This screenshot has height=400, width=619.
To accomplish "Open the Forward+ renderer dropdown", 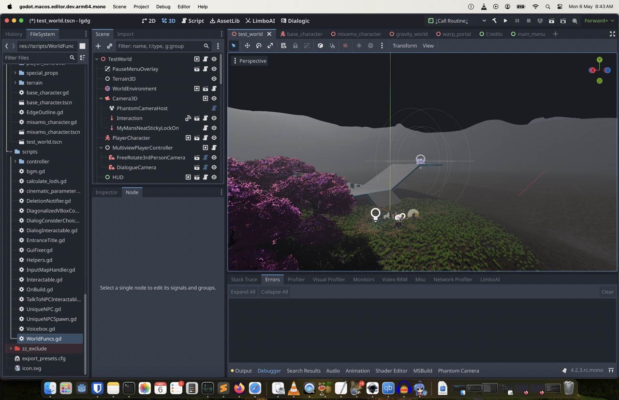I will point(599,21).
